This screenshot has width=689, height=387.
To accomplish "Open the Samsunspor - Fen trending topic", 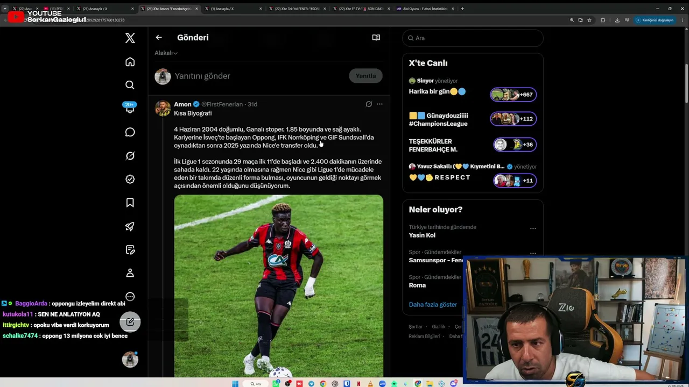I will click(436, 260).
